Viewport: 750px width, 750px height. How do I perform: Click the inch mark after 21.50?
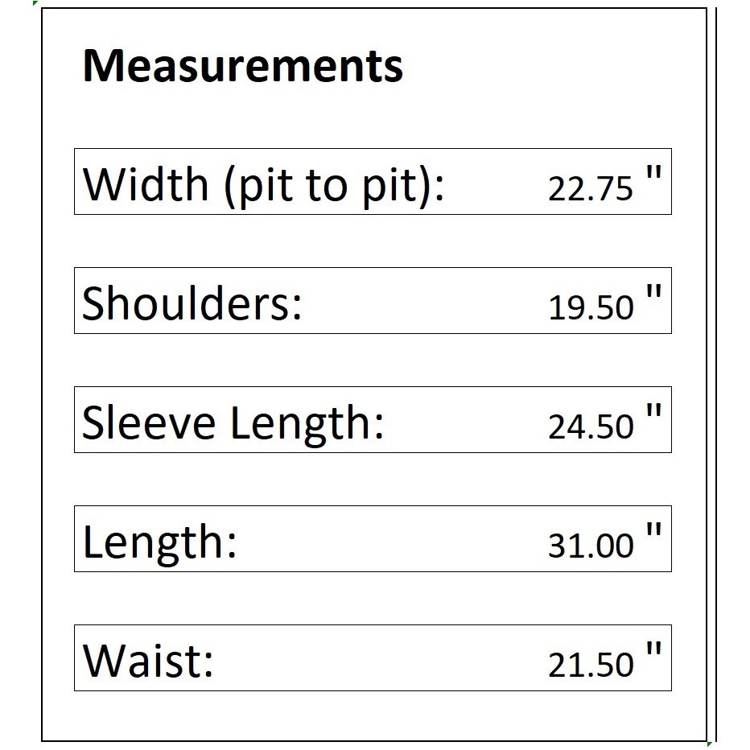[x=654, y=649]
